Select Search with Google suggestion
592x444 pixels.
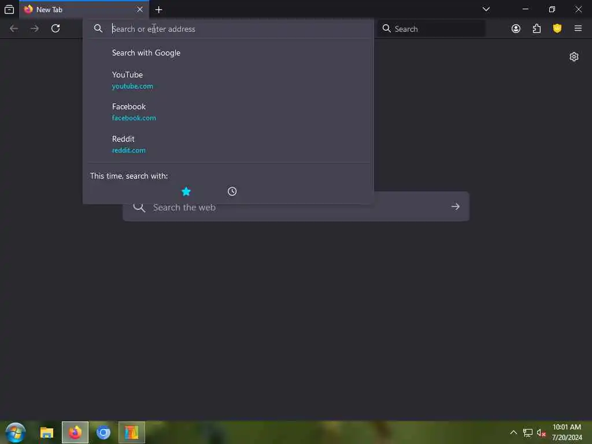pyautogui.click(x=228, y=53)
